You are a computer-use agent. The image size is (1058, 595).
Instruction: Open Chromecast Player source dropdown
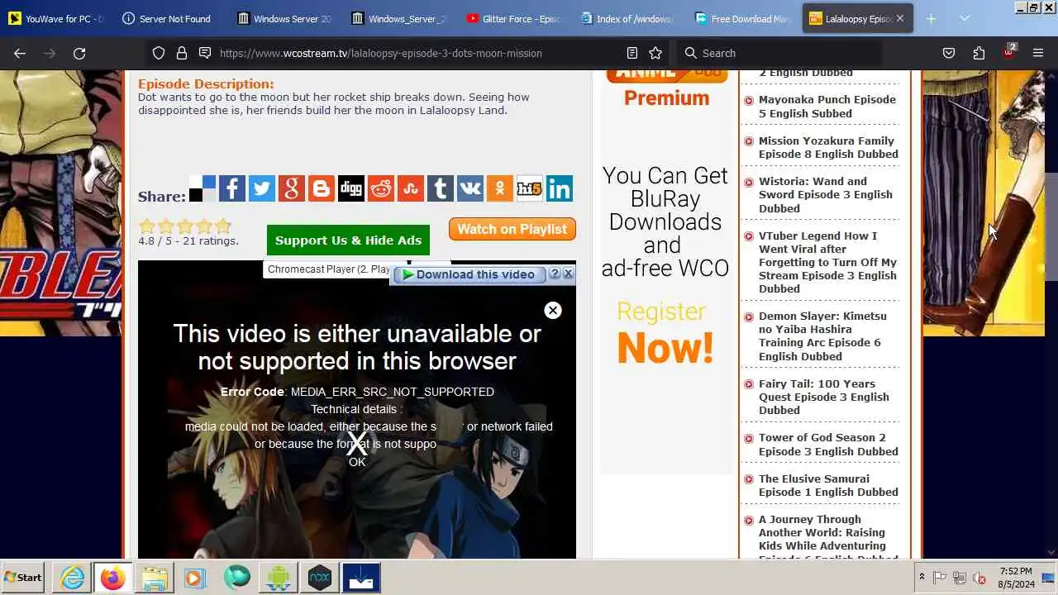pyautogui.click(x=328, y=269)
